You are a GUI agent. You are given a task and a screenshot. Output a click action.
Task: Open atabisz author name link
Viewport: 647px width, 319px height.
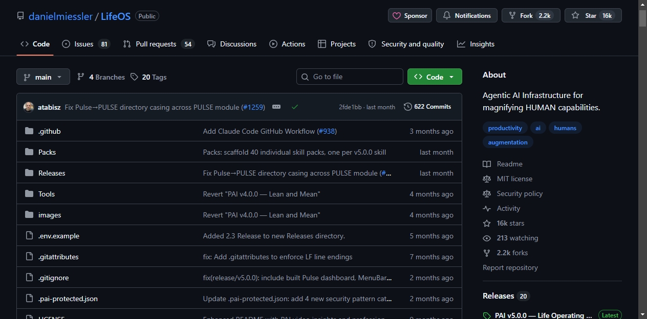pyautogui.click(x=49, y=107)
